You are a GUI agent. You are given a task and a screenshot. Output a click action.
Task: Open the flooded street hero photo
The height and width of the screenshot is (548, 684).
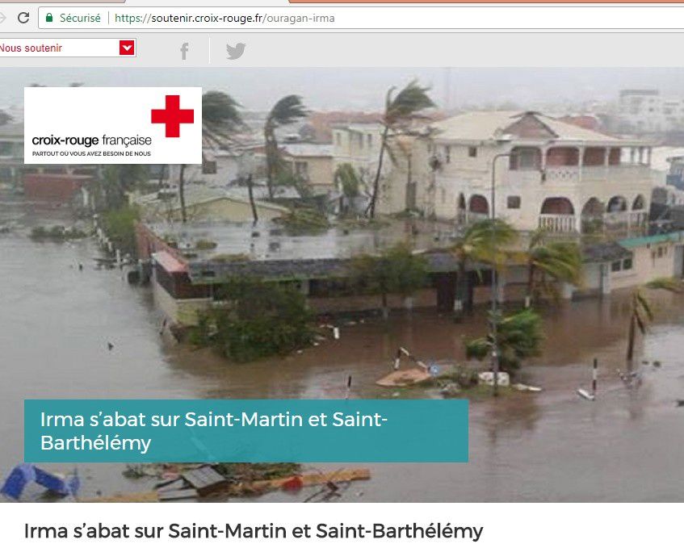342,285
